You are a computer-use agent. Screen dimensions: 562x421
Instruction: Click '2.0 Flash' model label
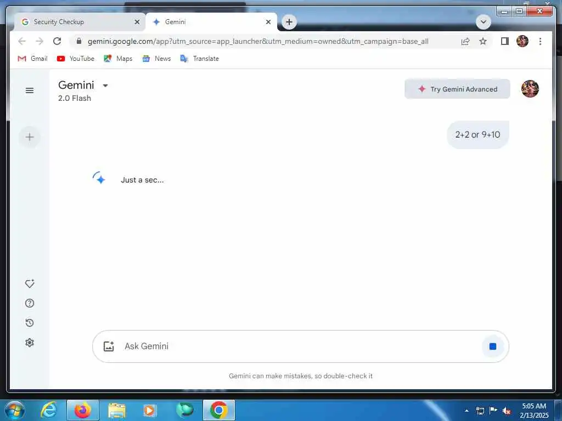[75, 98]
